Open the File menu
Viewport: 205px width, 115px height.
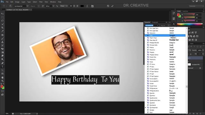point(7,2)
